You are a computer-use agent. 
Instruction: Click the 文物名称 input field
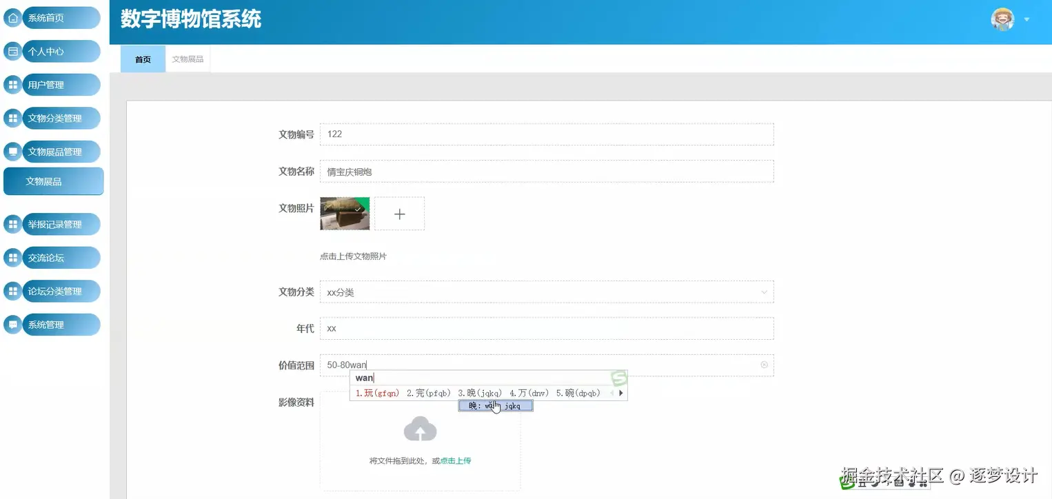coord(547,172)
